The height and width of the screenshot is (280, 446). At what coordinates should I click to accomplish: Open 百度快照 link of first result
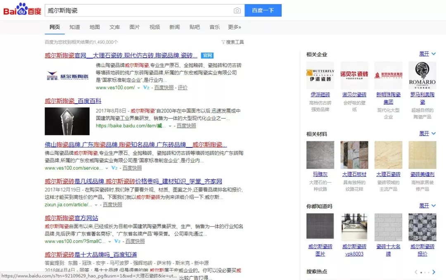coord(164,88)
